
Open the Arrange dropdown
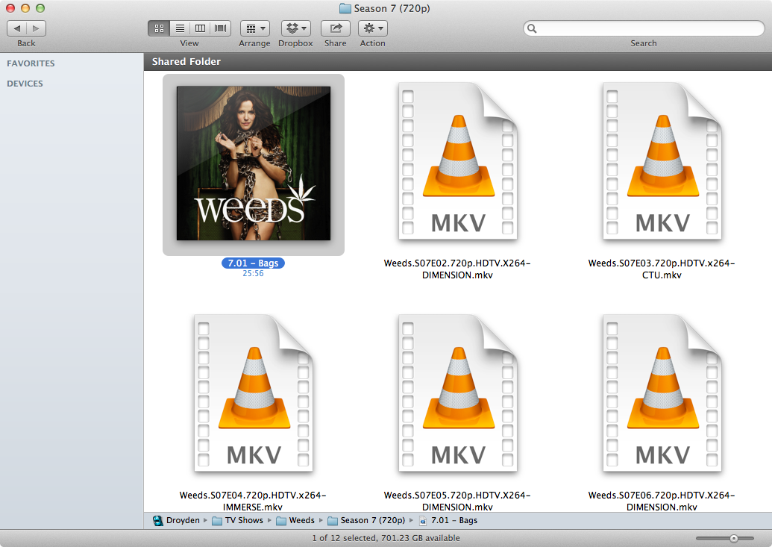tap(255, 28)
